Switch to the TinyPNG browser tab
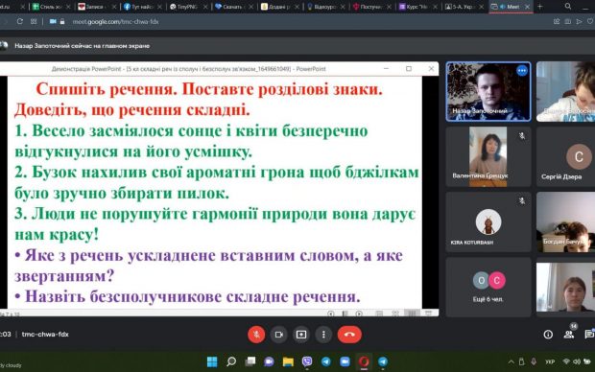This screenshot has width=595, height=372. click(x=187, y=7)
